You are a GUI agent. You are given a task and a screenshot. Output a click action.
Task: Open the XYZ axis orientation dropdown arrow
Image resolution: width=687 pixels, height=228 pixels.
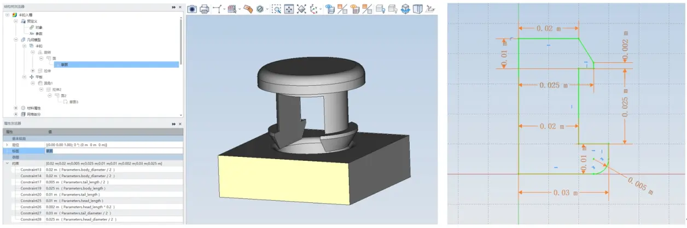[x=321, y=9]
